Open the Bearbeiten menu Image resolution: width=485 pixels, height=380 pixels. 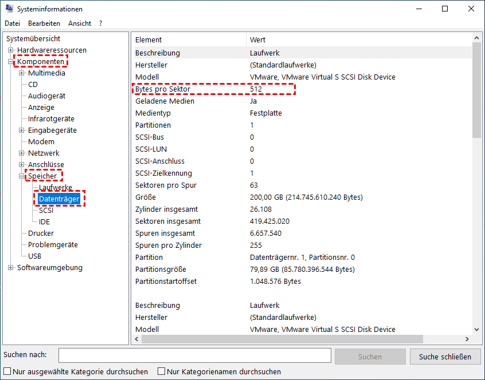coord(44,23)
